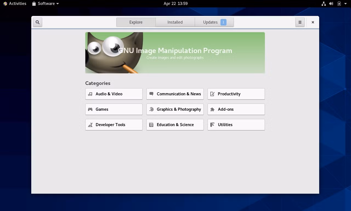This screenshot has width=351, height=211.
Task: Open the Graphics & Photography category
Action: pyautogui.click(x=175, y=109)
